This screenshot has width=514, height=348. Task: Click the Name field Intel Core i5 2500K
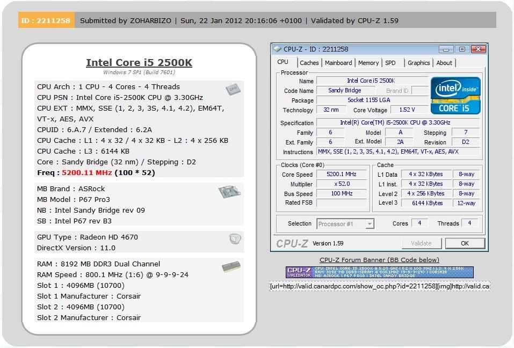tap(372, 81)
